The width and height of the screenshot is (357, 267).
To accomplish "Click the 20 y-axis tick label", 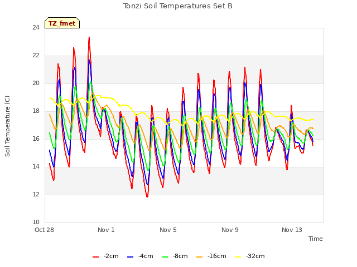I will coord(36,83).
